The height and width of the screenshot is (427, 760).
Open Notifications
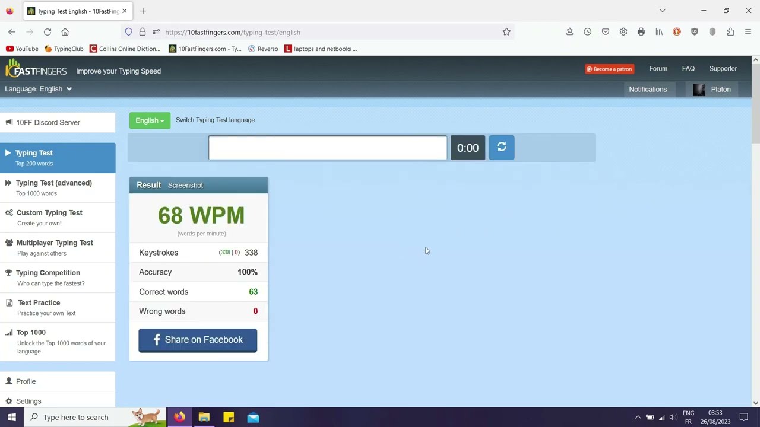[x=648, y=89]
